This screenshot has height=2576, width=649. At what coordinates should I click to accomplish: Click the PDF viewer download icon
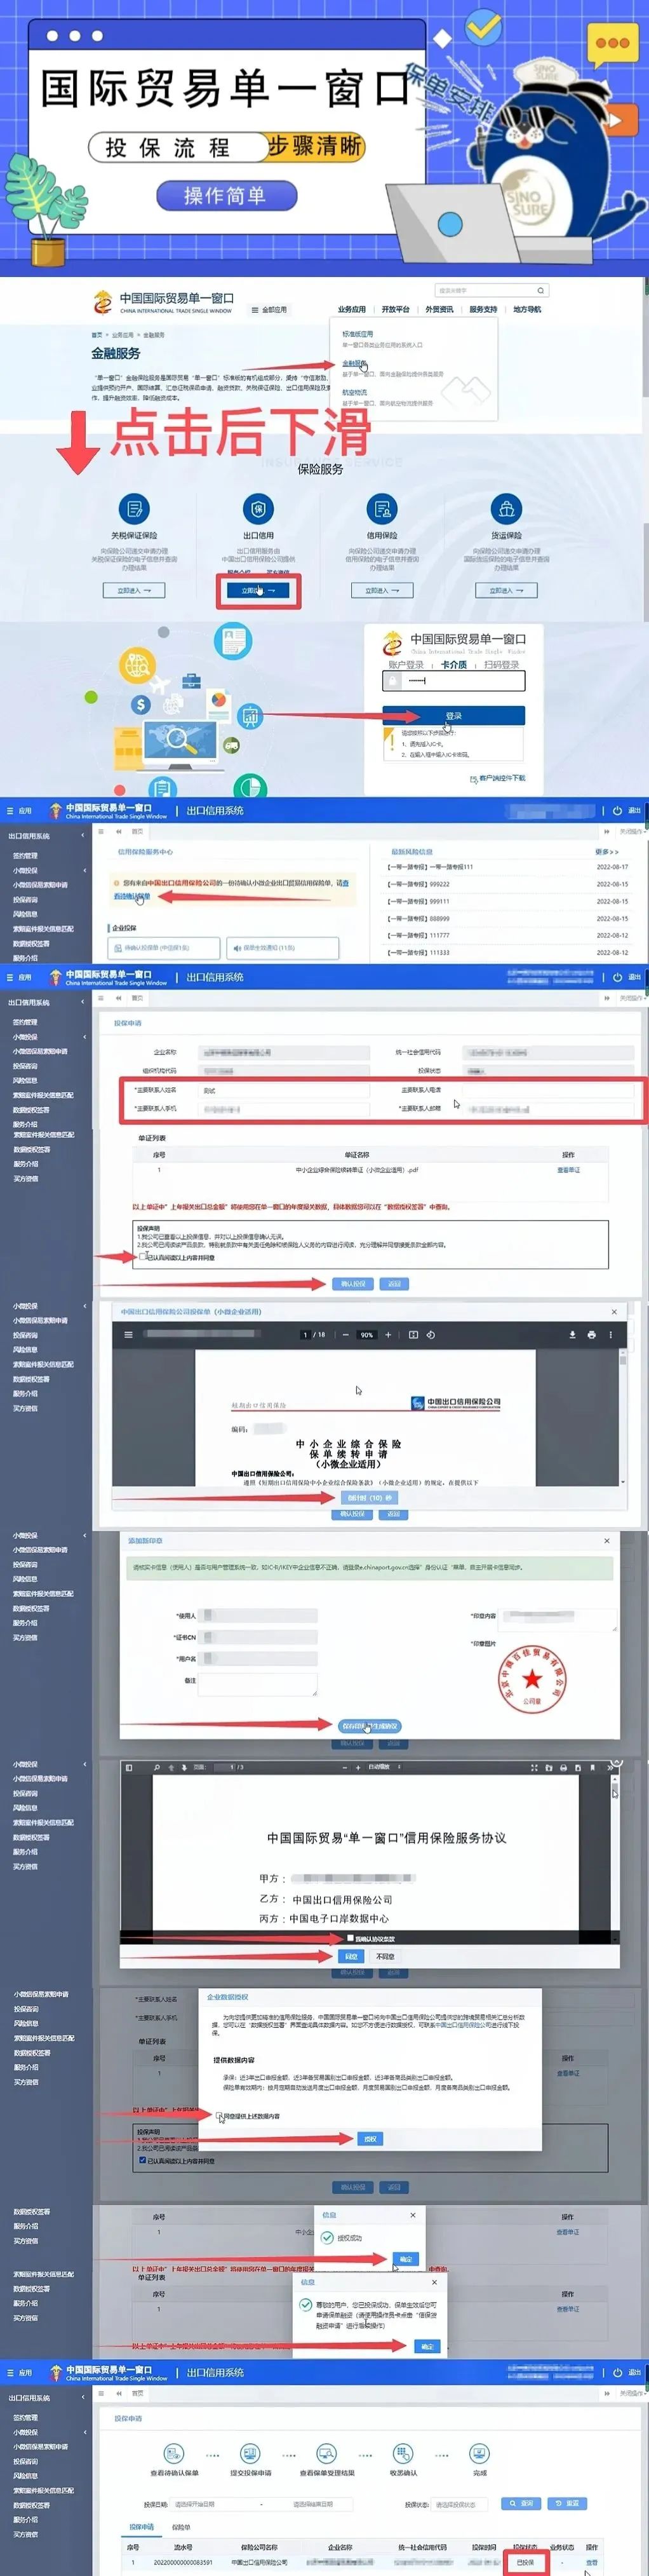[573, 1334]
